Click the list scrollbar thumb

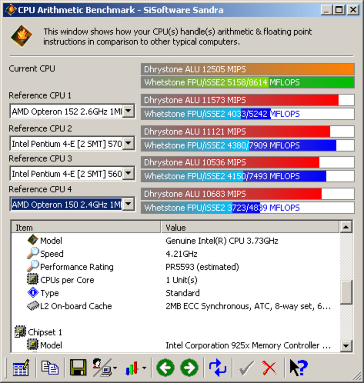(346, 293)
